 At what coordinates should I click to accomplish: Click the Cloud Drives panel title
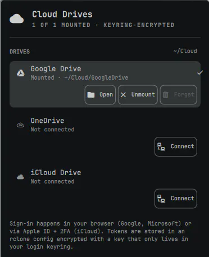coord(62,15)
